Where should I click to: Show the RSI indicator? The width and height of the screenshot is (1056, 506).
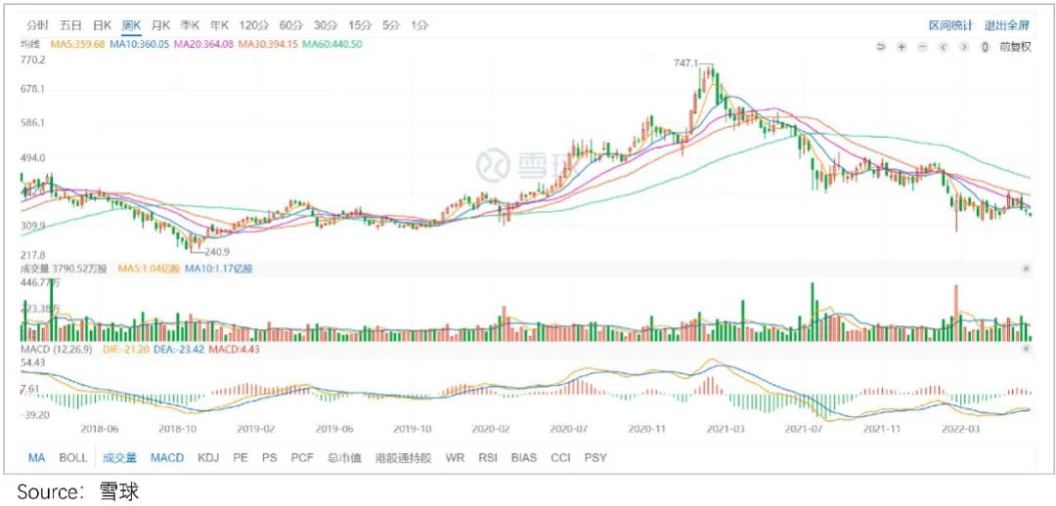(x=485, y=457)
